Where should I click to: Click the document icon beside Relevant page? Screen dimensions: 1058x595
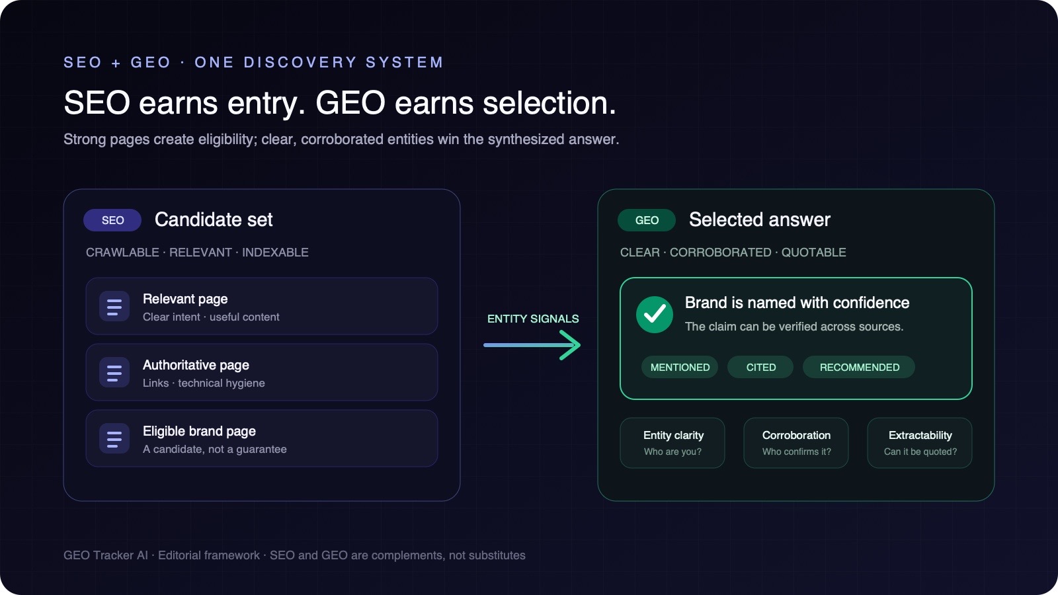pyautogui.click(x=114, y=307)
